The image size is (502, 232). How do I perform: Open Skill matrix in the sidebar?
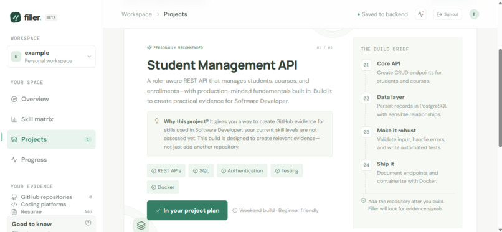pos(51,119)
